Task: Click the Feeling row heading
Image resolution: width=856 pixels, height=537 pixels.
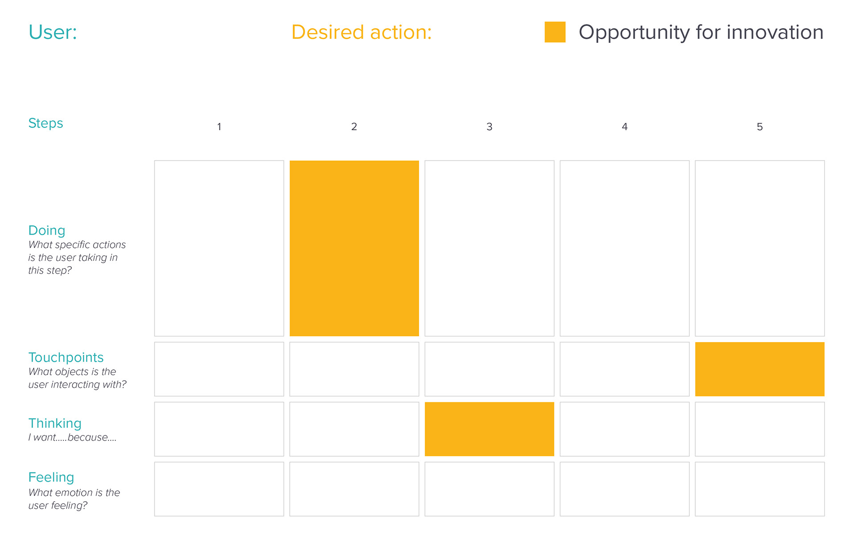Action: click(51, 477)
